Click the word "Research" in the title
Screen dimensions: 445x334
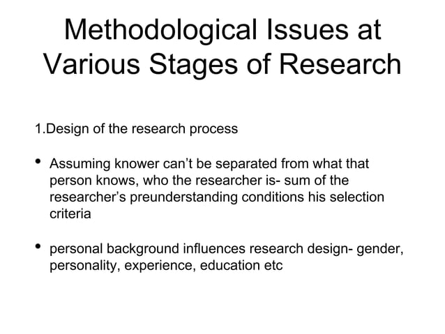340,64
